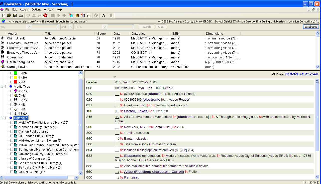Screen dimensions: 321x184
Task: Click the film camera icon for media type 4 (4)
Action: (x=16, y=104)
